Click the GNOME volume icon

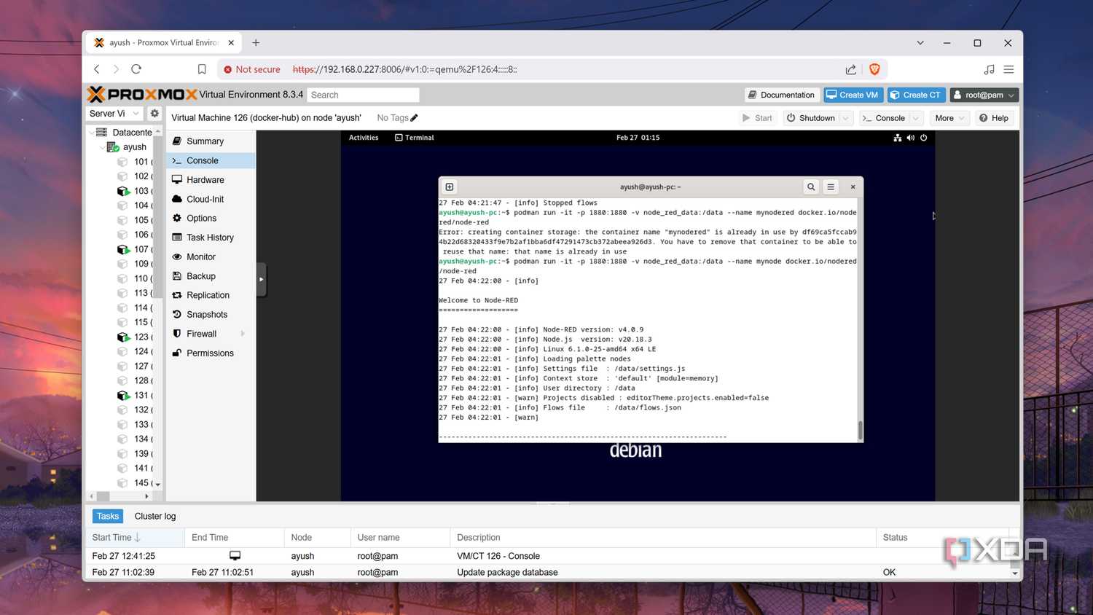(910, 138)
